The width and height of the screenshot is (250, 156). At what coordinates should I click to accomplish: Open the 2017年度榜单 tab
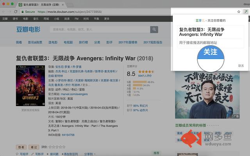[x=128, y=43]
